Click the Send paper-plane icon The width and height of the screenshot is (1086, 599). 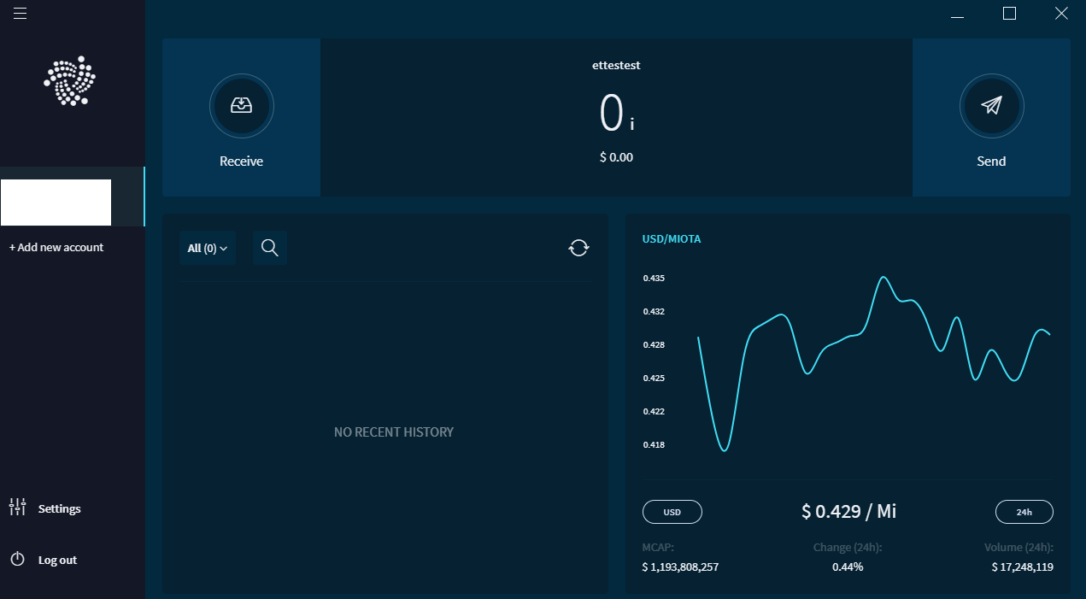click(991, 106)
